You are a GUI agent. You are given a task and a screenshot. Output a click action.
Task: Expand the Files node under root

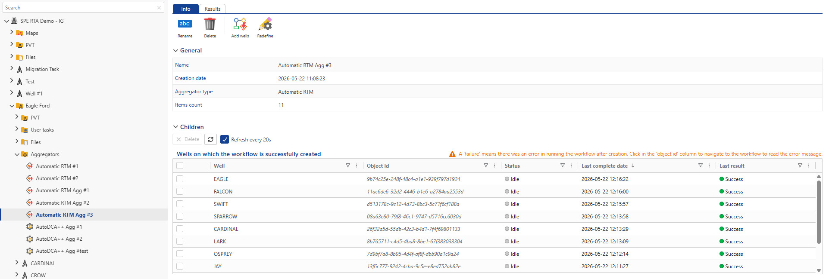coord(12,56)
